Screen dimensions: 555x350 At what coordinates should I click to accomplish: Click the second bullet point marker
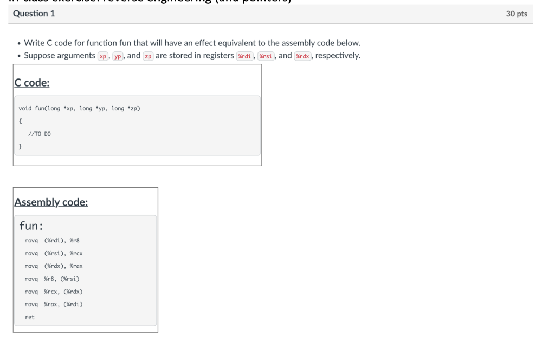coord(18,55)
